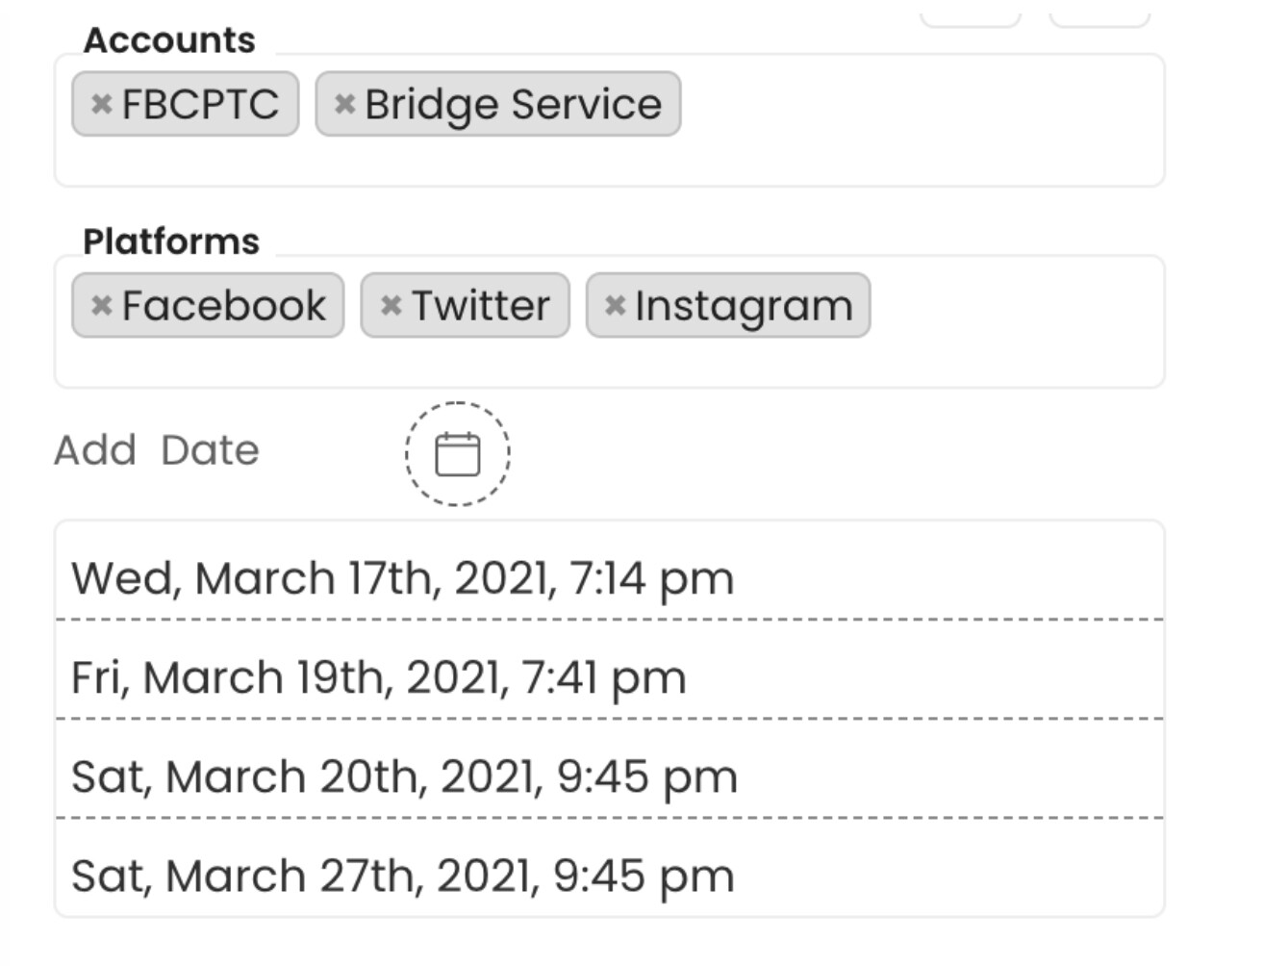Select the Twitter tag text
This screenshot has width=1263, height=966.
pyautogui.click(x=480, y=306)
